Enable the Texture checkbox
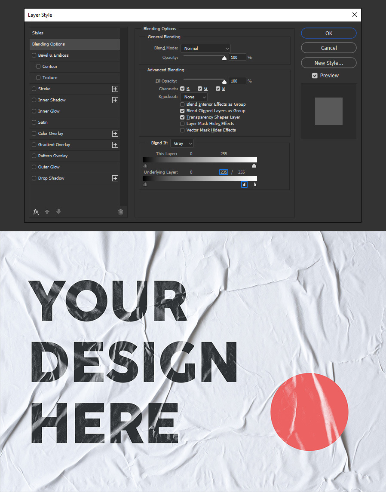The height and width of the screenshot is (492, 386). point(38,77)
